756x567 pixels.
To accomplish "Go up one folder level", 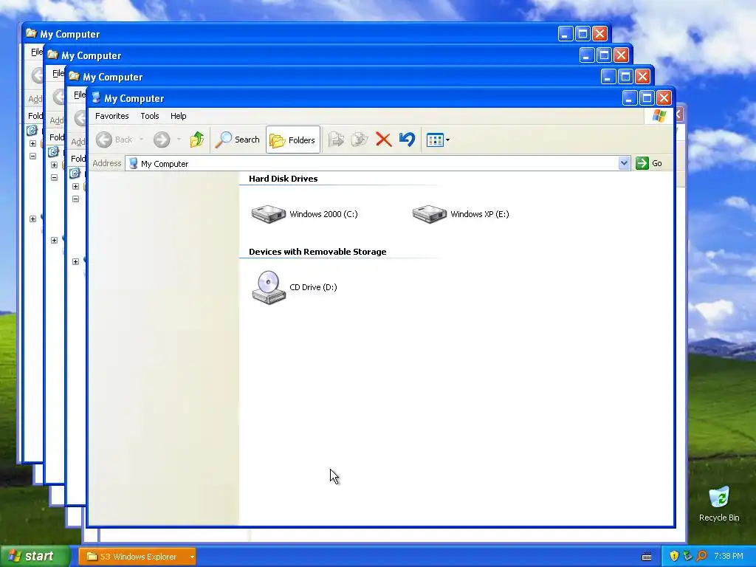I will pyautogui.click(x=196, y=140).
